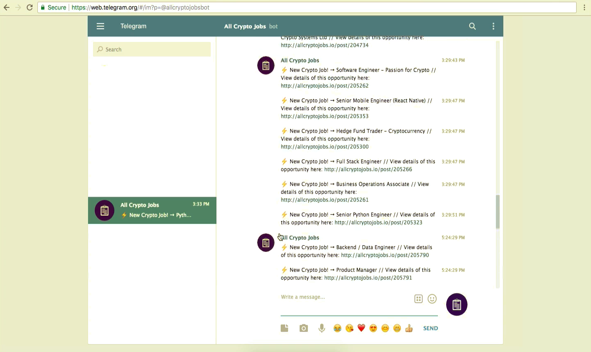Click bot avatar at 5:24:29 PM message
591x352 pixels.
(x=266, y=243)
